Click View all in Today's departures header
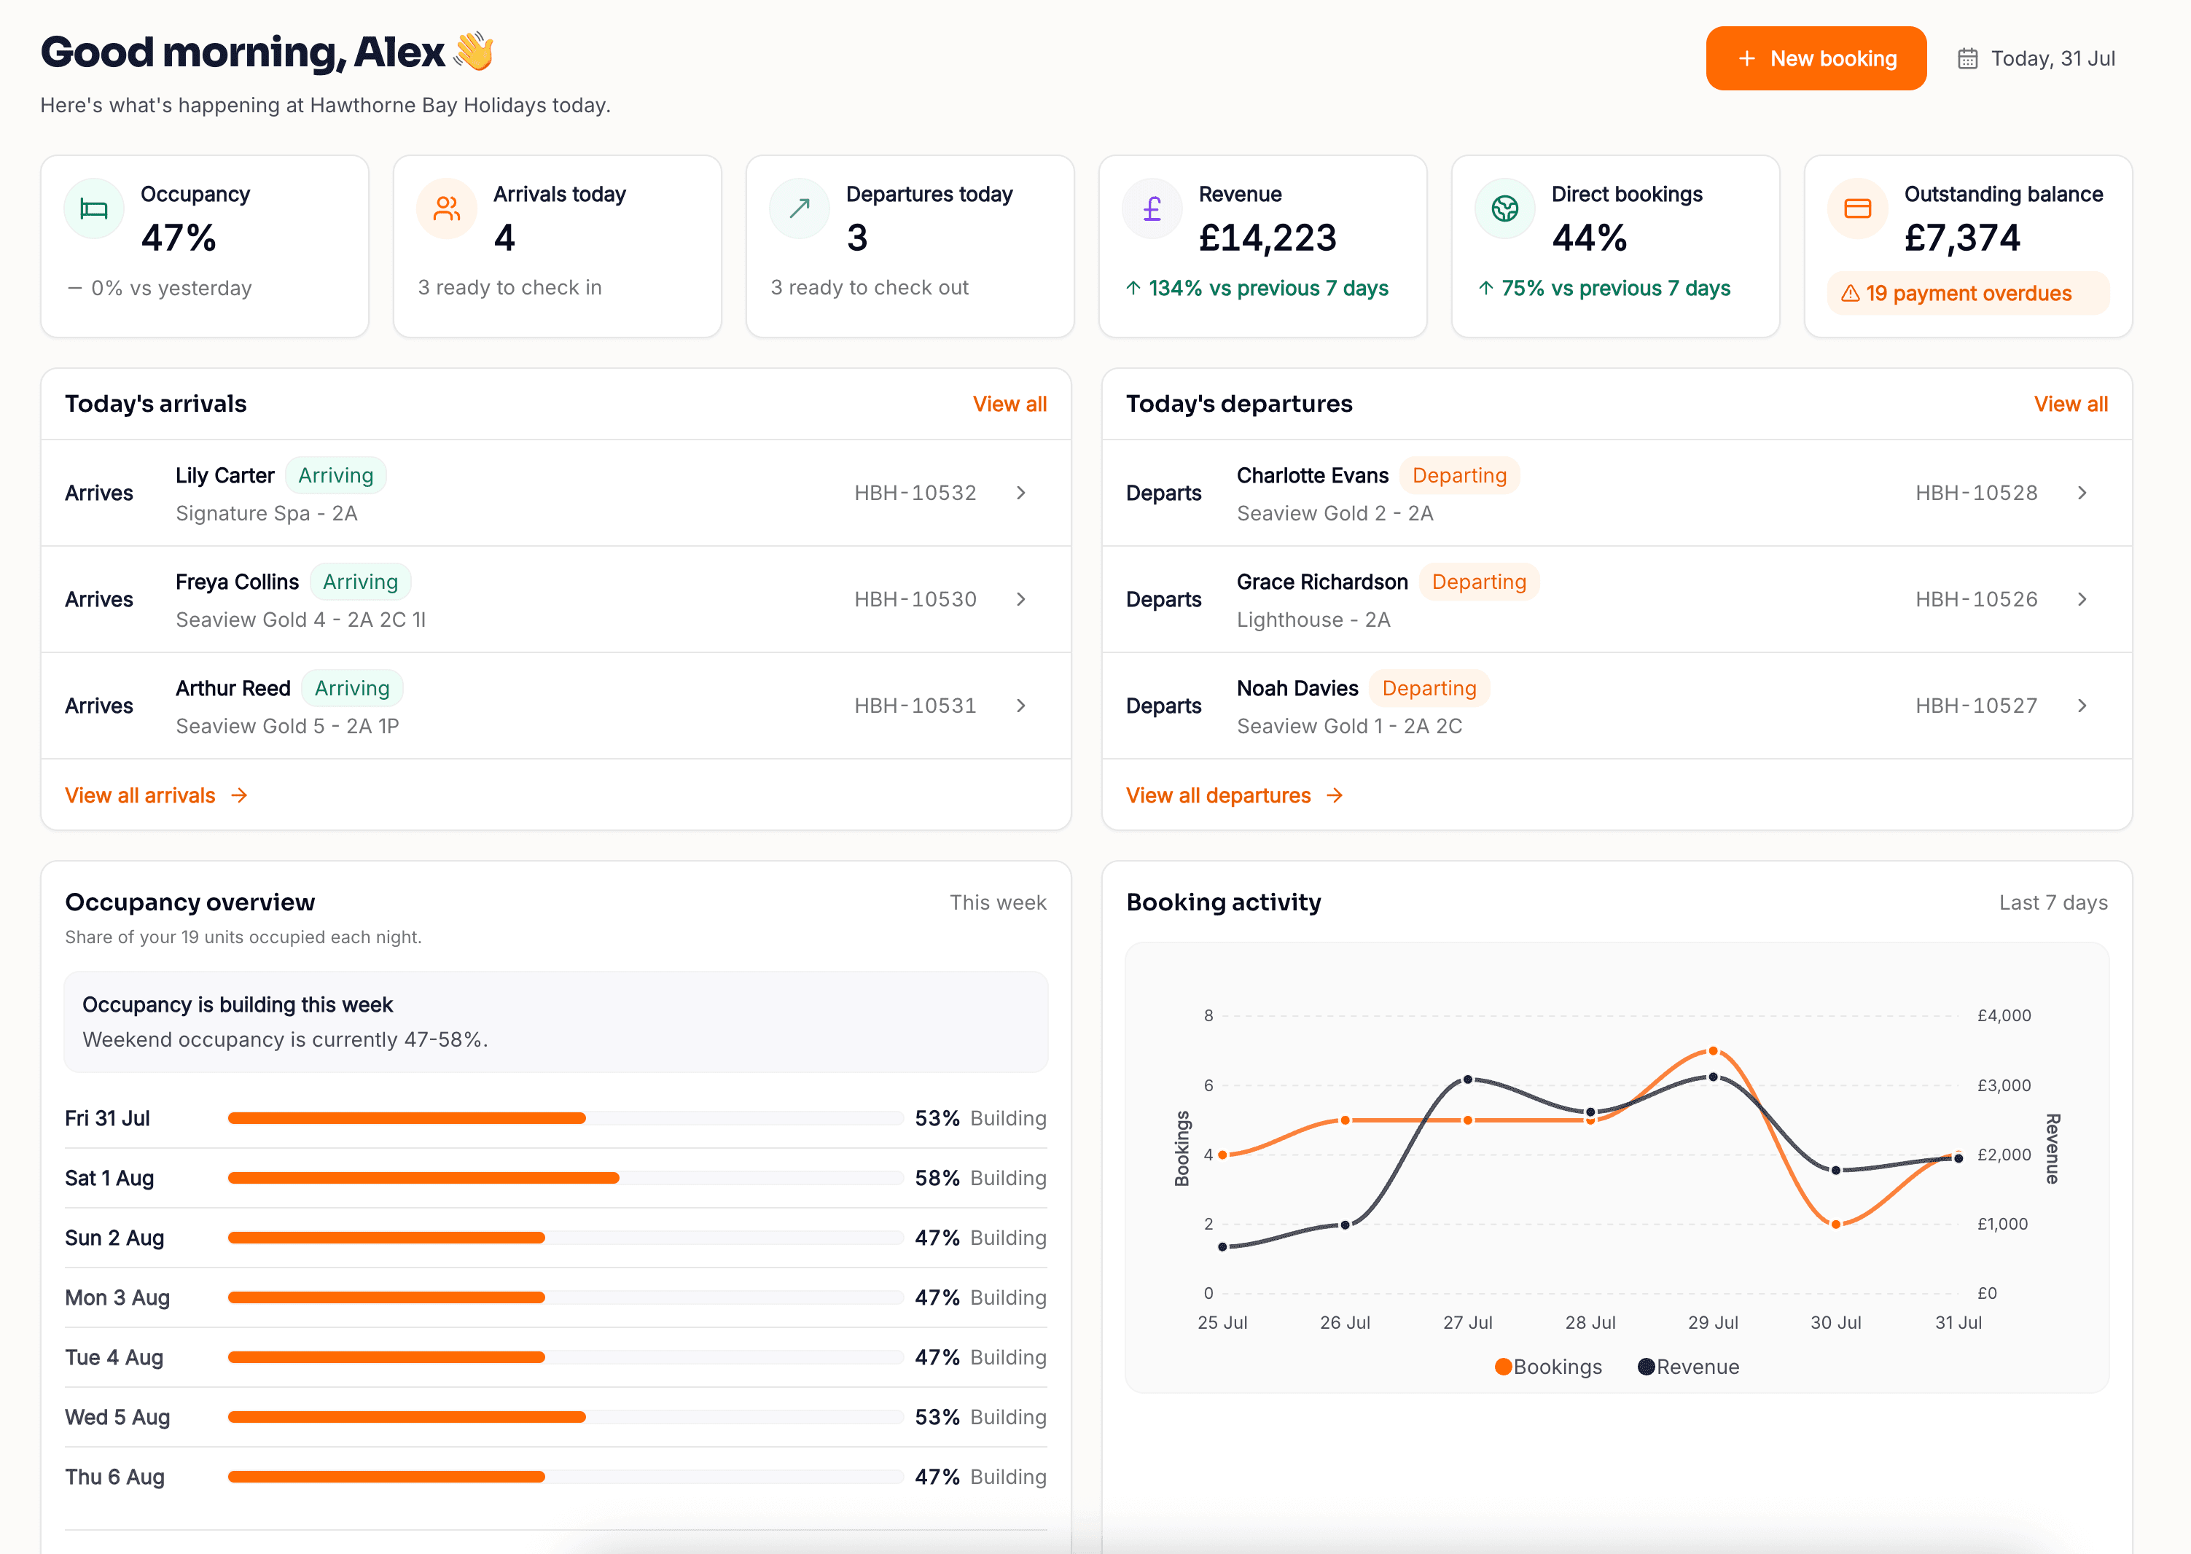Screen dimensions: 2191x1554 point(2071,404)
